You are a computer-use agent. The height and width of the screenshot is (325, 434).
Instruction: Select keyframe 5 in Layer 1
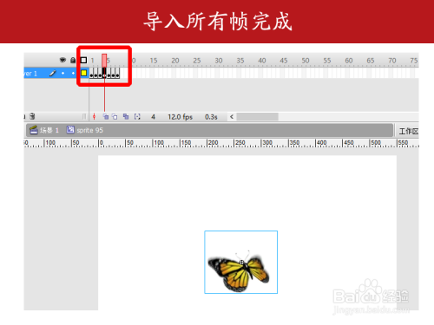click(x=108, y=73)
